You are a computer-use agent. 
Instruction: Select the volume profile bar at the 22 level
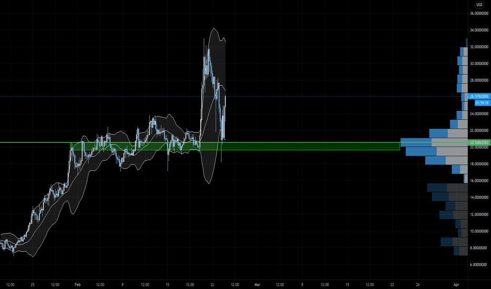point(448,133)
